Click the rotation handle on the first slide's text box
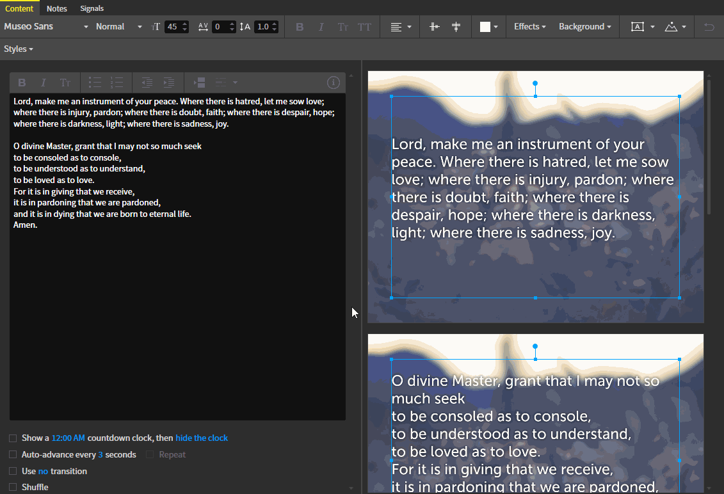Viewport: 724px width, 494px height. [x=535, y=83]
